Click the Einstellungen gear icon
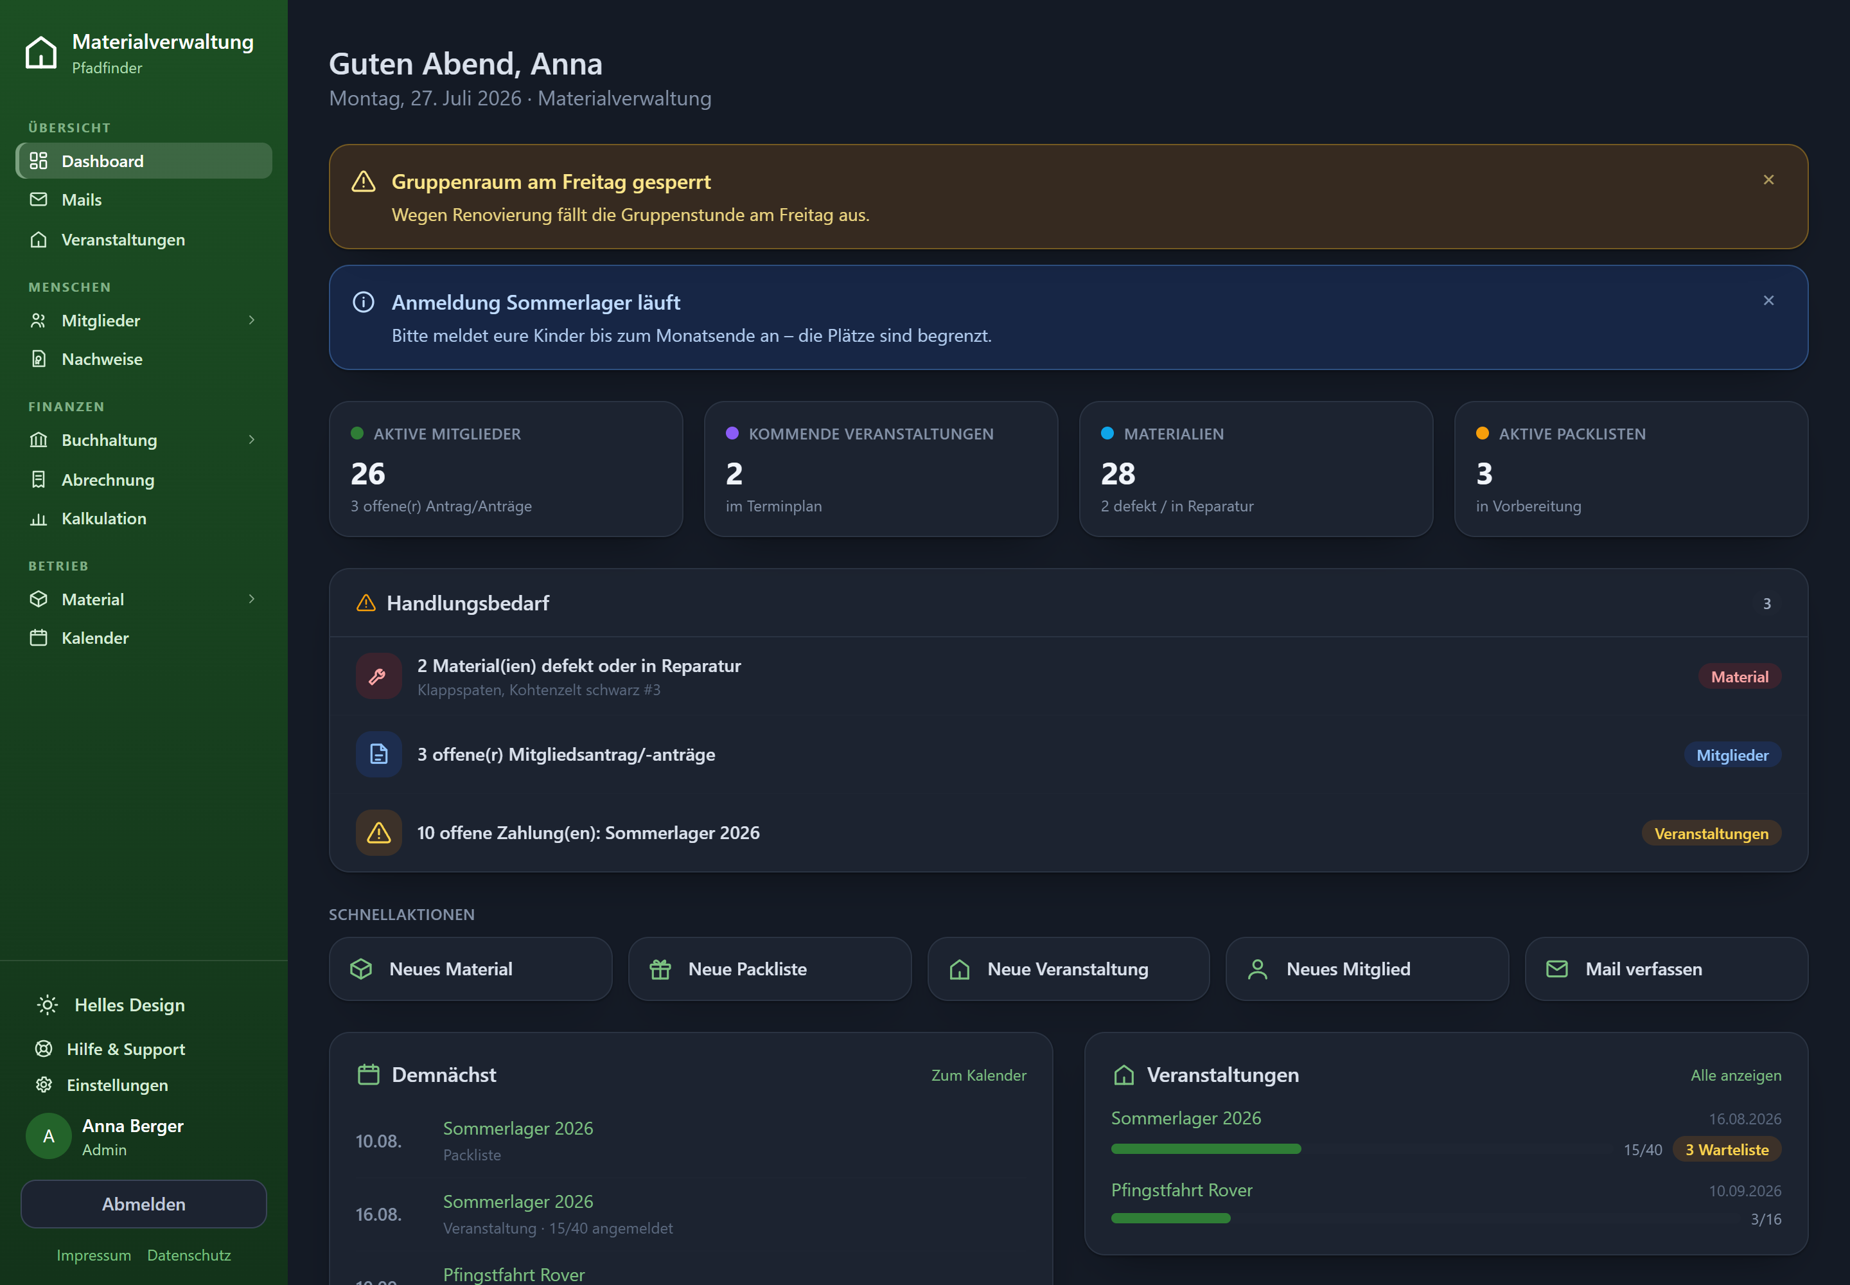Viewport: 1850px width, 1285px height. pos(44,1085)
